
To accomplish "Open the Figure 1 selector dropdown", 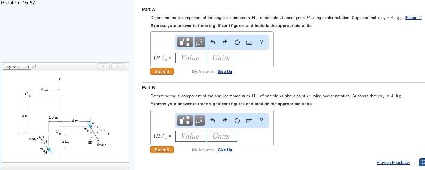I will pos(17,67).
